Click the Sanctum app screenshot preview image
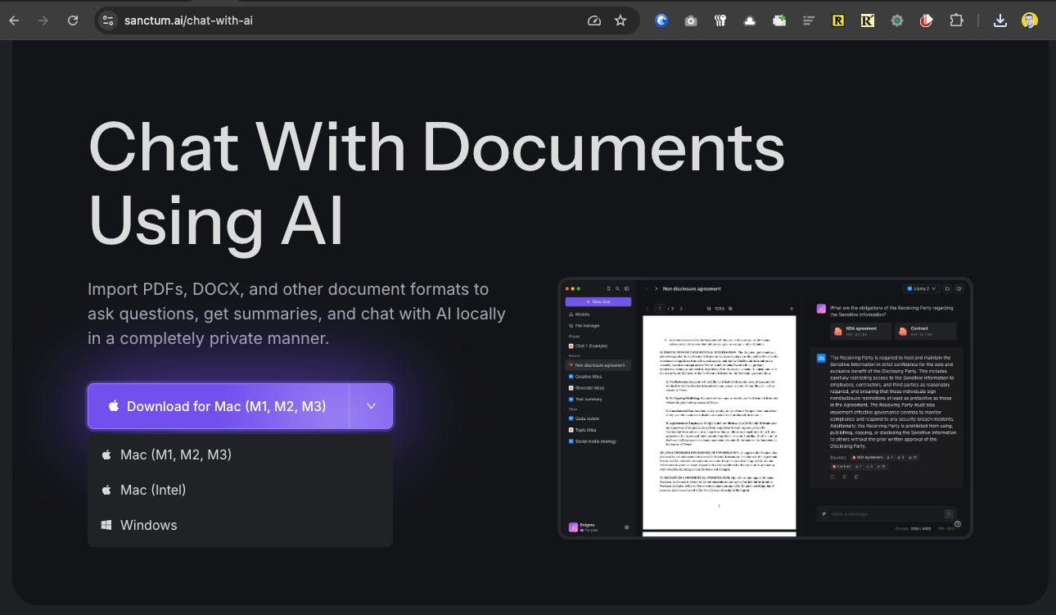 tap(765, 408)
